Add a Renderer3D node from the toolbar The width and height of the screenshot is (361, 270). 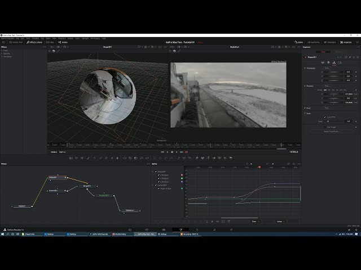click(231, 158)
